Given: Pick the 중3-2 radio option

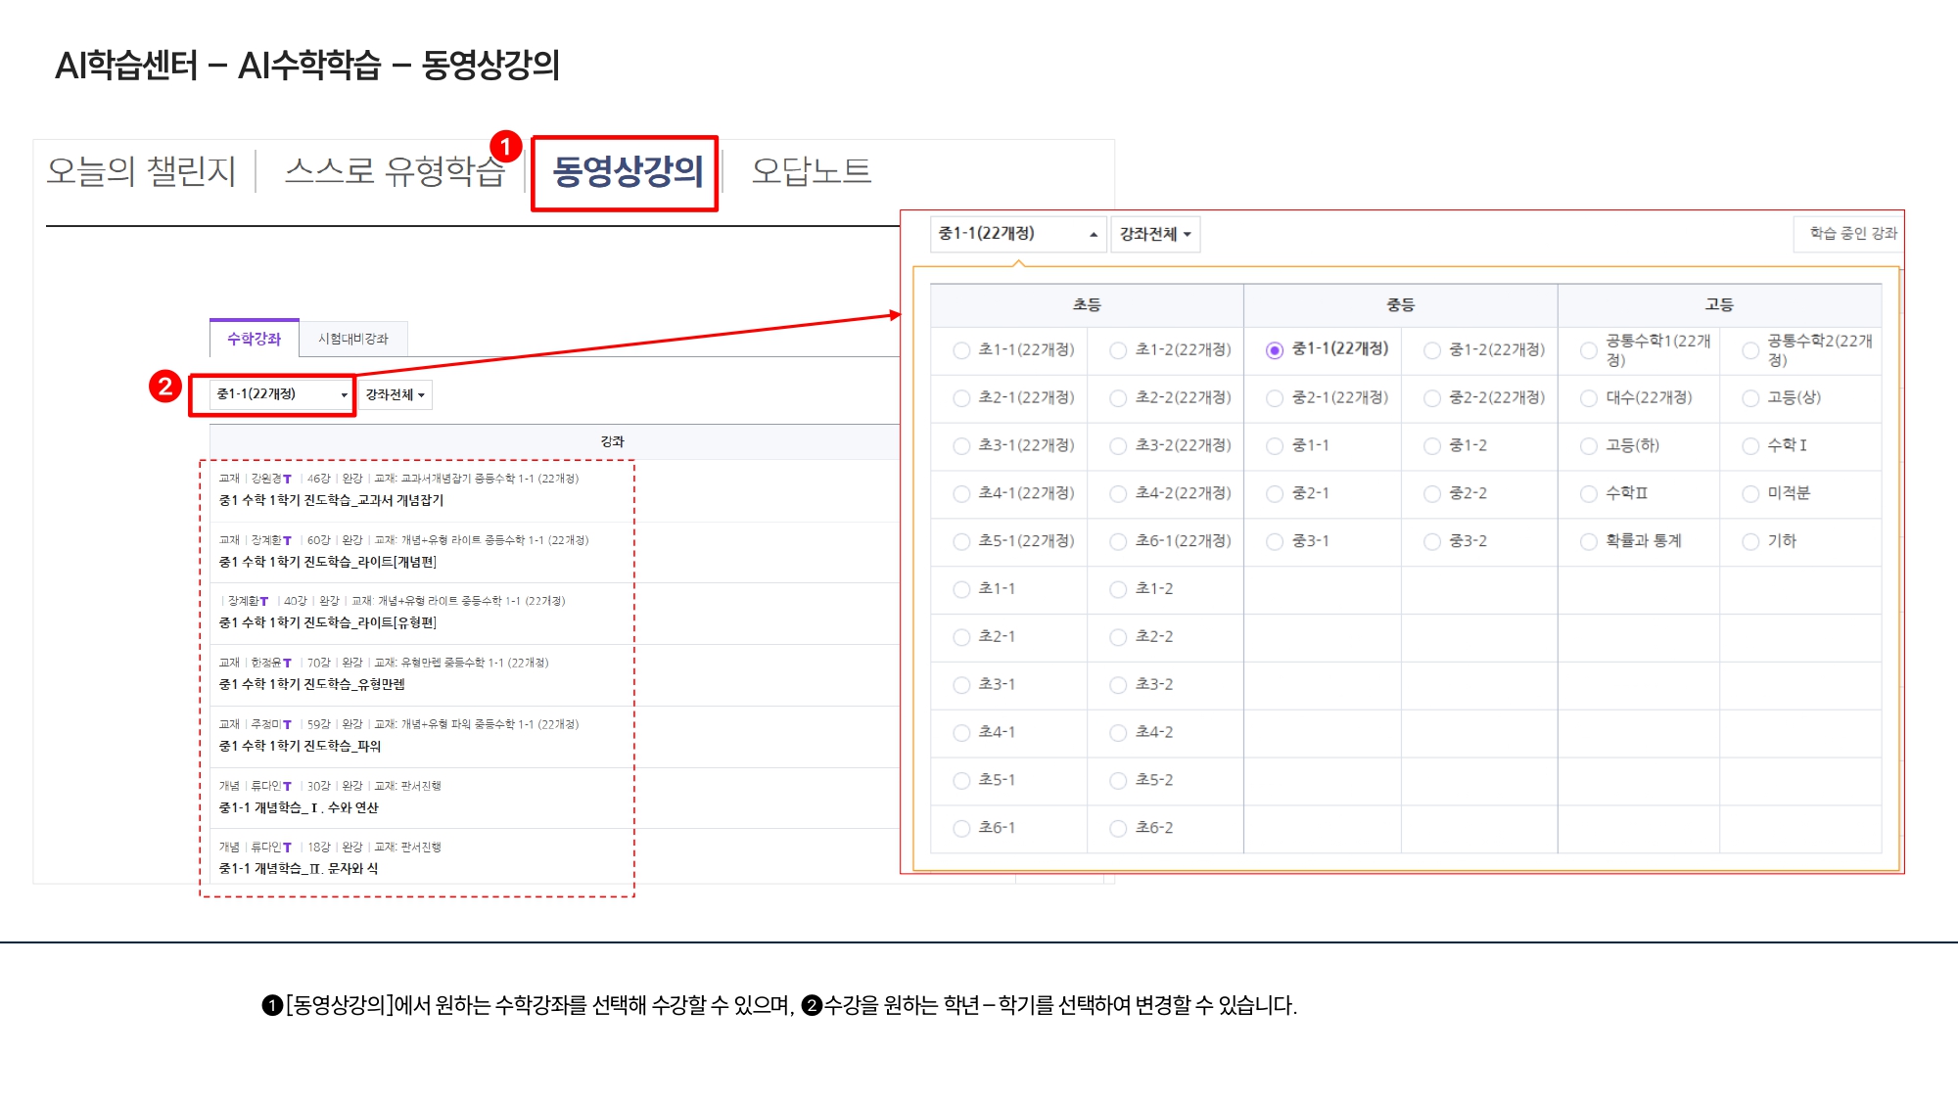Looking at the screenshot, I should point(1431,542).
